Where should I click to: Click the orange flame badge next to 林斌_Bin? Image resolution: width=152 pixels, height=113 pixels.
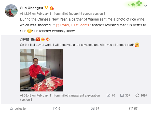pyautogui.click(x=48, y=39)
